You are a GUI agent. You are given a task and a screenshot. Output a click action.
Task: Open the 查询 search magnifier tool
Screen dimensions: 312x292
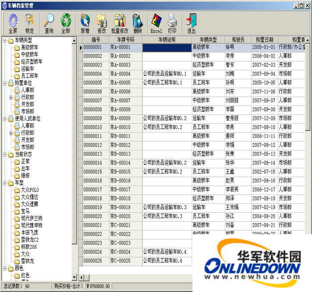tap(49, 24)
